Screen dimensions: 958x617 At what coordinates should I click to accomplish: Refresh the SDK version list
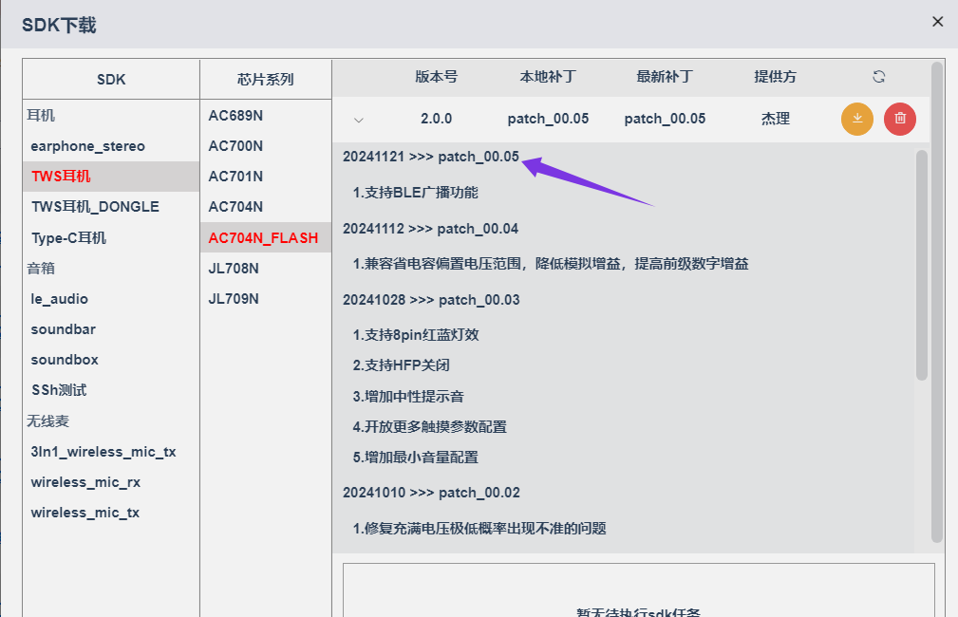coord(878,77)
